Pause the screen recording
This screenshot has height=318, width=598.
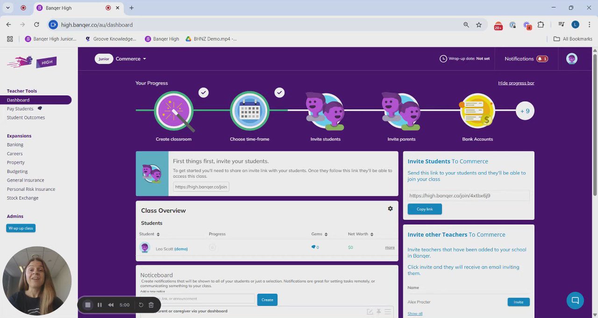[100, 305]
